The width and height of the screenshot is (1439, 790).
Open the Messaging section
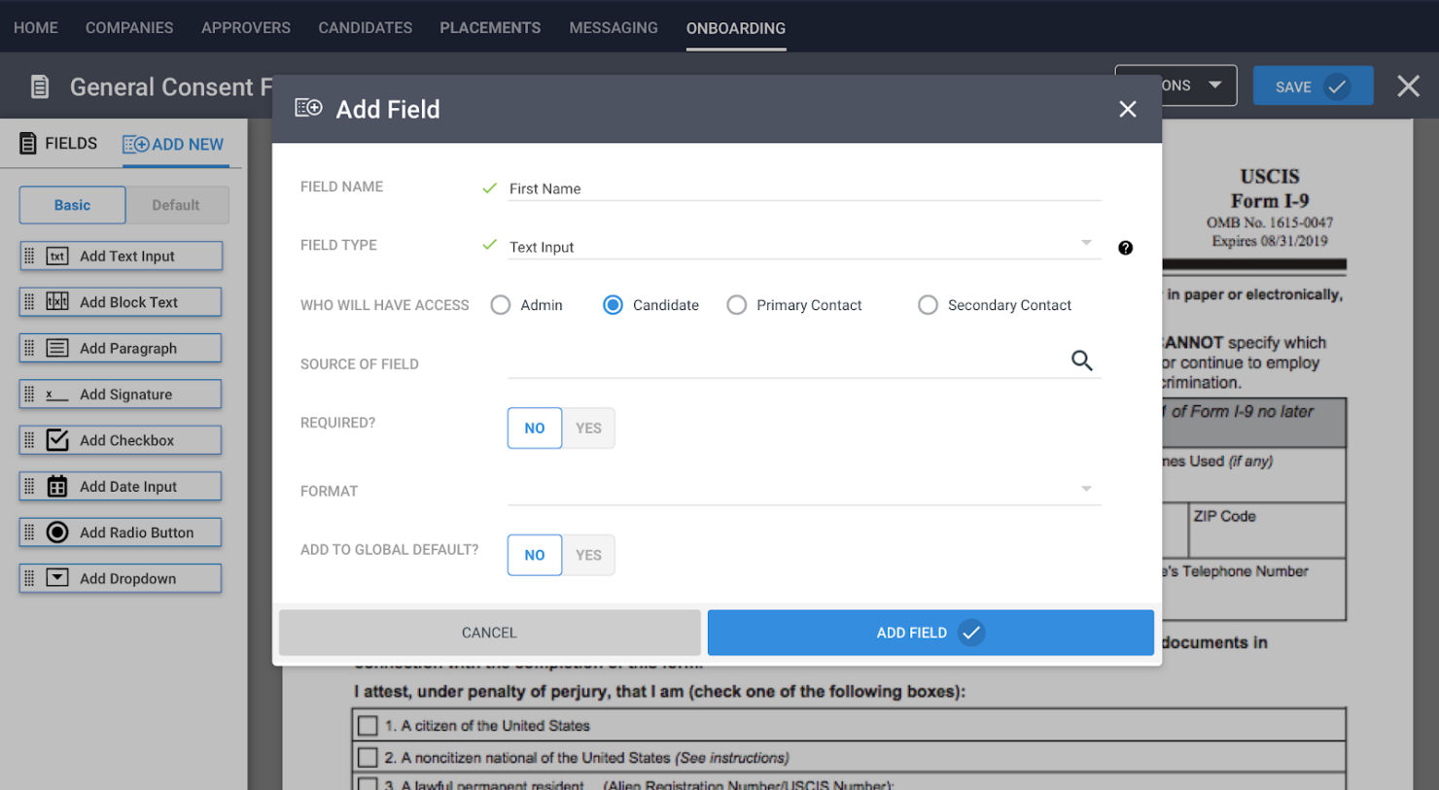(x=614, y=28)
